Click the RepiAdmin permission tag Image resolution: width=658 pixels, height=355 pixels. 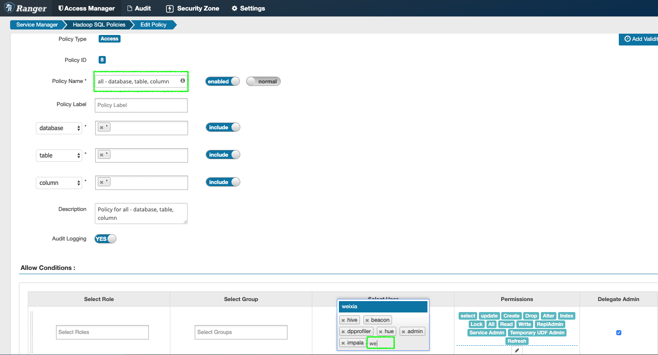(x=550, y=324)
